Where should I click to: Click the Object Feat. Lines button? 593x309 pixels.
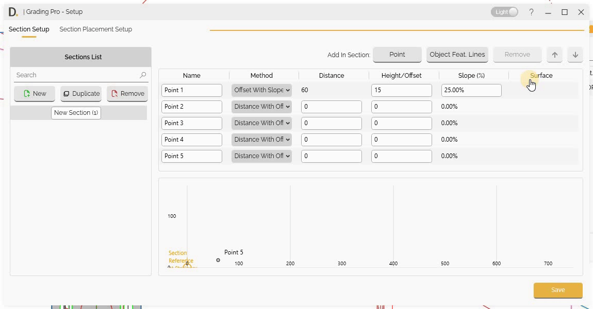457,54
